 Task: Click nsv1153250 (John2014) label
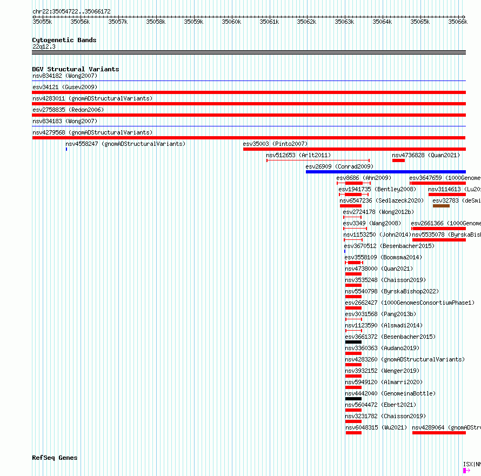pos(377,234)
